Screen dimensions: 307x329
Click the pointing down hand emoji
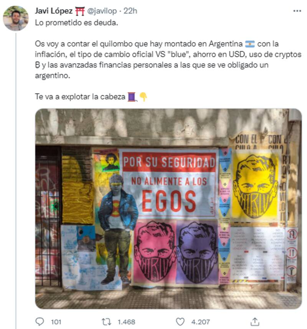point(143,97)
